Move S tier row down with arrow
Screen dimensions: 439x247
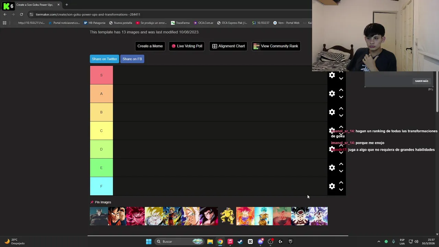(341, 79)
